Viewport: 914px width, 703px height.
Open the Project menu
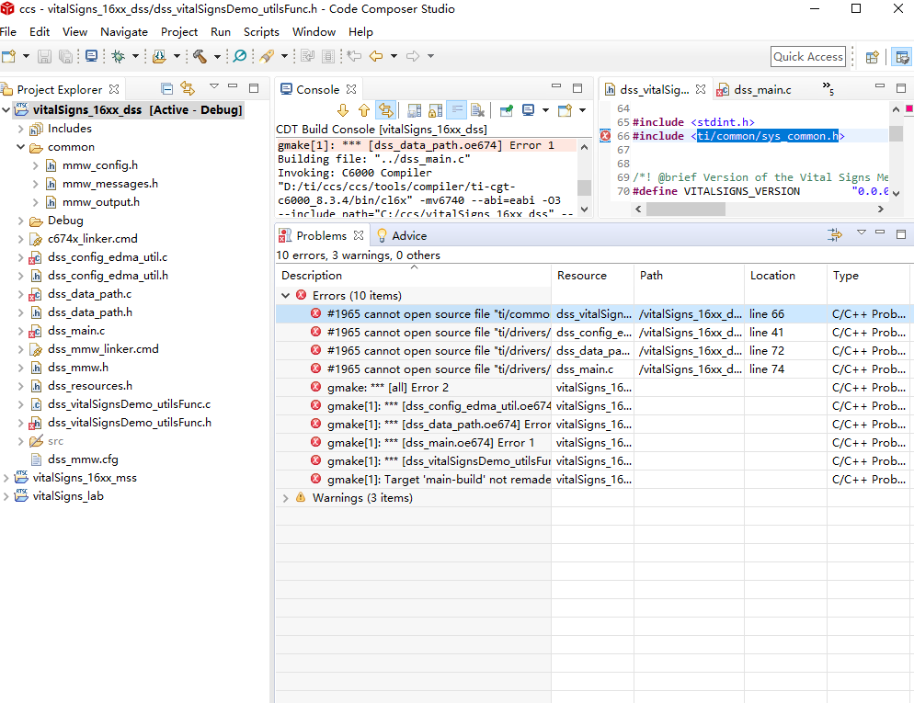tap(179, 31)
